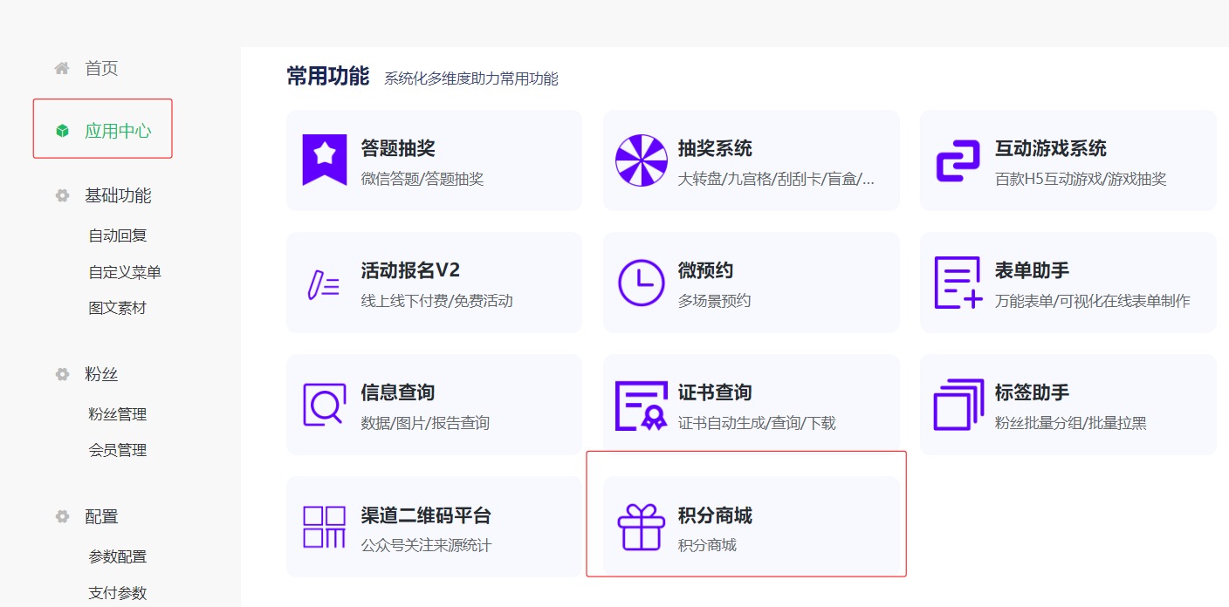Open the 证书查询 card title
The image size is (1229, 607).
point(715,392)
